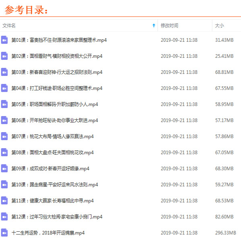
Task: Click the video icon beside 第11课 file
Action: coord(4,200)
